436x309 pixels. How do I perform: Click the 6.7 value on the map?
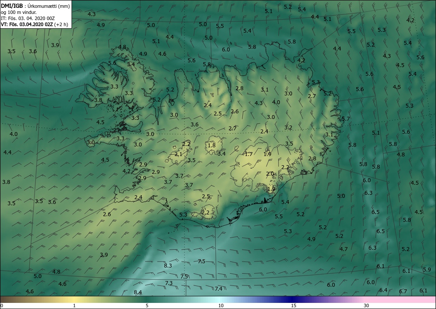coord(403,292)
